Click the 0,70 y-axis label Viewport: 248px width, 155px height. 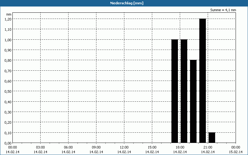pos(8,71)
